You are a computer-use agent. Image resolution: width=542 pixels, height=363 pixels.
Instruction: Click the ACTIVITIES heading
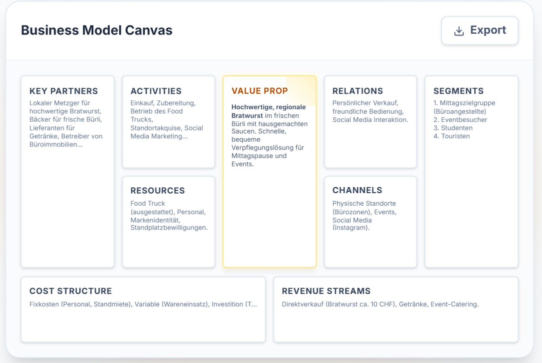coord(155,91)
